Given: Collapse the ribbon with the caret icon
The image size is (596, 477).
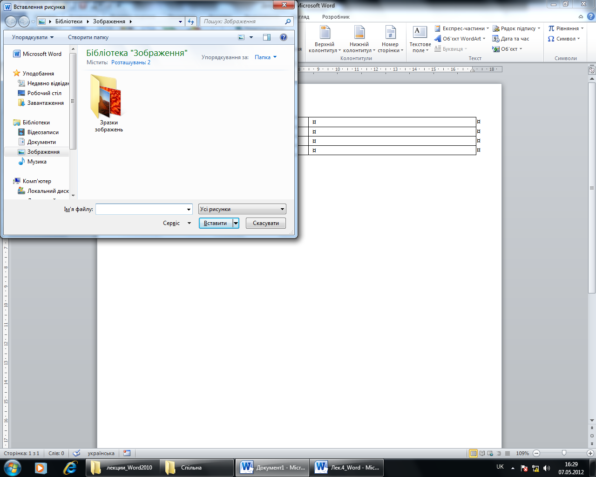Looking at the screenshot, I should click(x=581, y=17).
